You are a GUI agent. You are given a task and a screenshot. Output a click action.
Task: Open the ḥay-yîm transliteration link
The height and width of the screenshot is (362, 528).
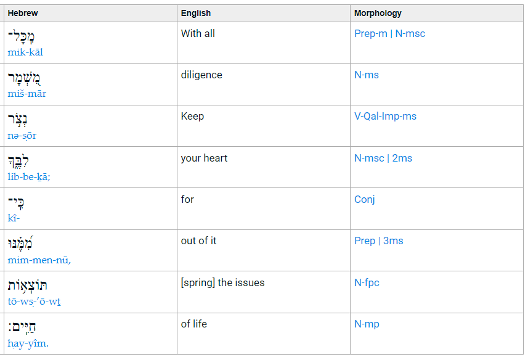(28, 343)
